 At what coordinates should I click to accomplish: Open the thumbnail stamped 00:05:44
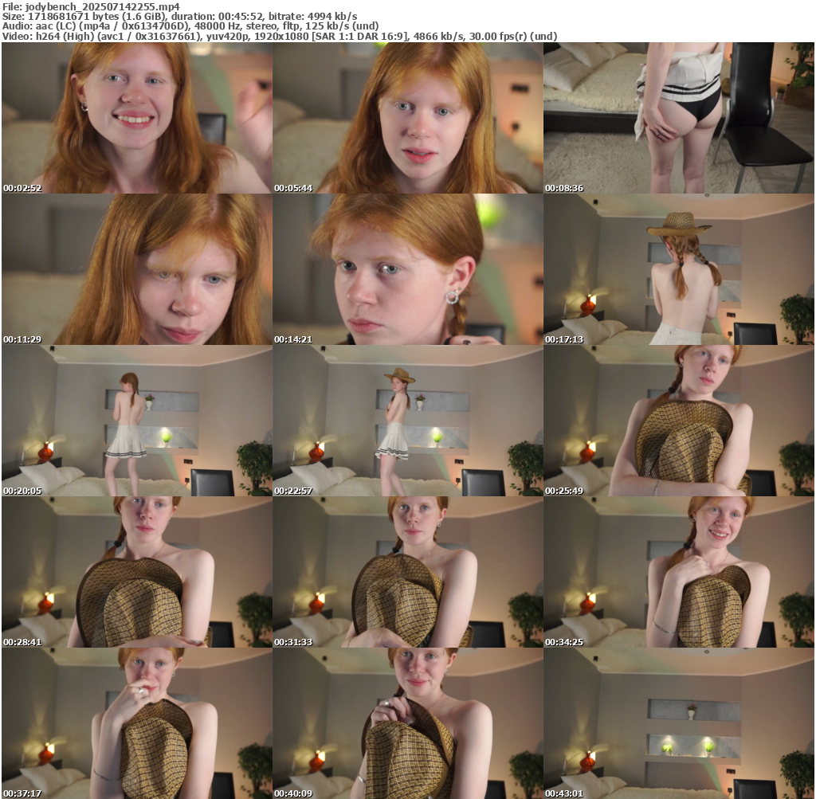coord(408,118)
